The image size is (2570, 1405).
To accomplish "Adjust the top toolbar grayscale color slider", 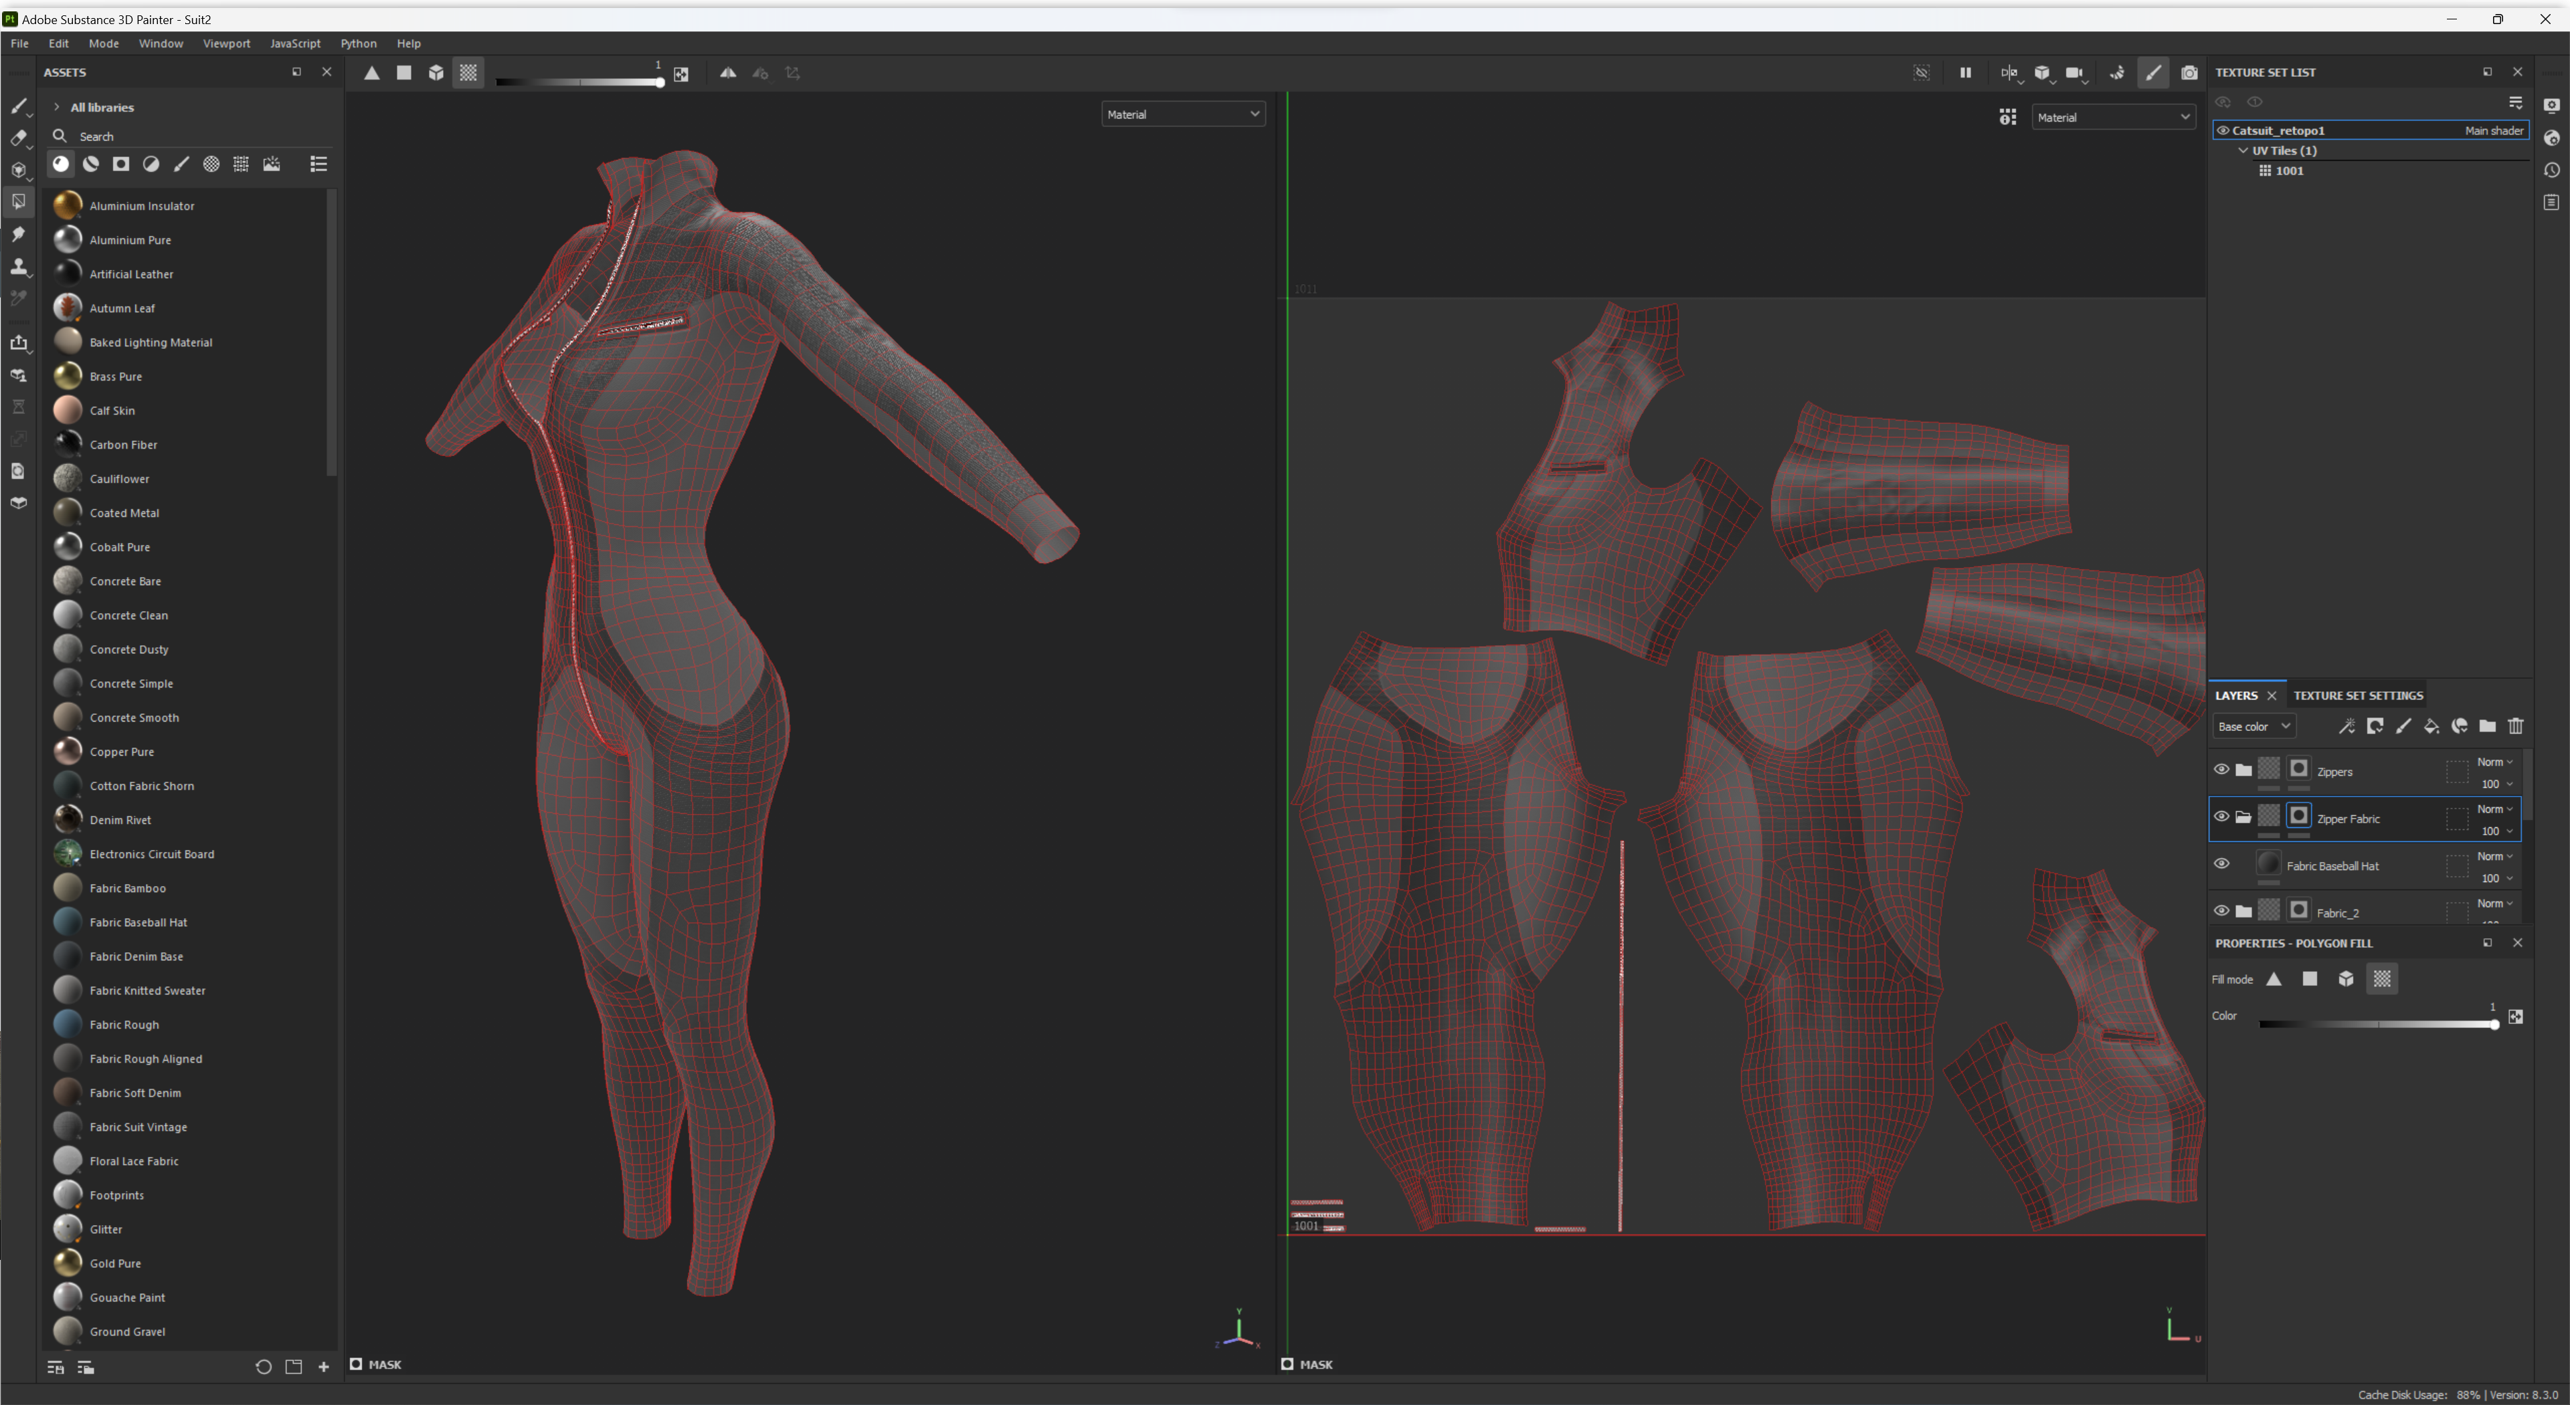I will click(579, 82).
